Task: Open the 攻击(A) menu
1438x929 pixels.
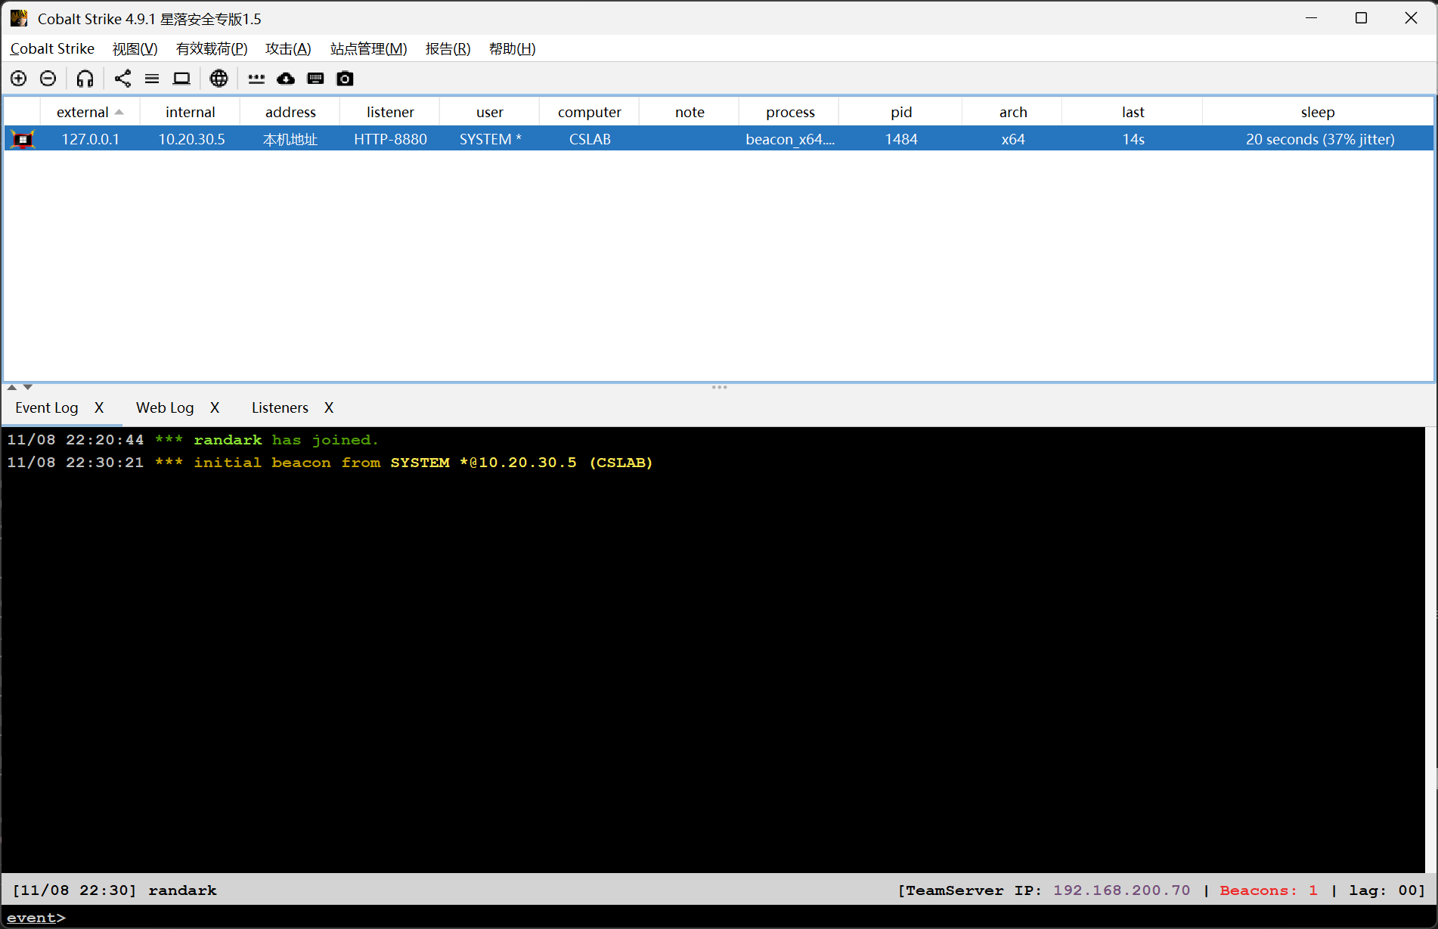Action: (288, 49)
